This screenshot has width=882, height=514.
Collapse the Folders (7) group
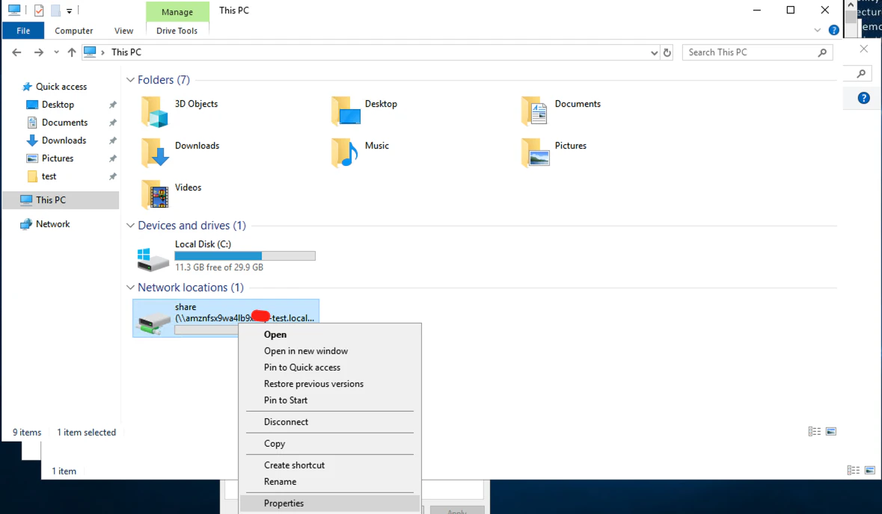coord(130,80)
